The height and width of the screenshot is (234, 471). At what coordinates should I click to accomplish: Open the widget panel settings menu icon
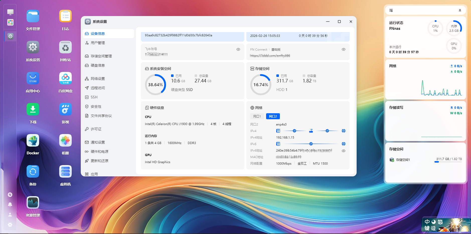click(x=391, y=11)
